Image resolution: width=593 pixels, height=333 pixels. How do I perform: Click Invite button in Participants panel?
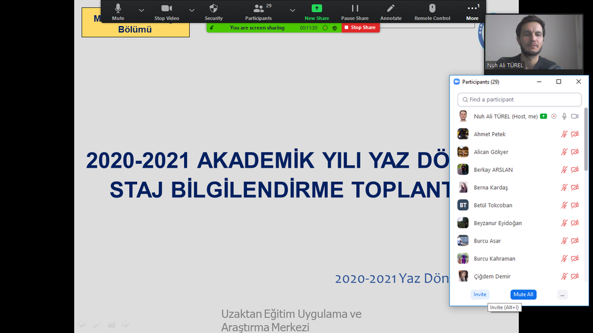coord(480,294)
